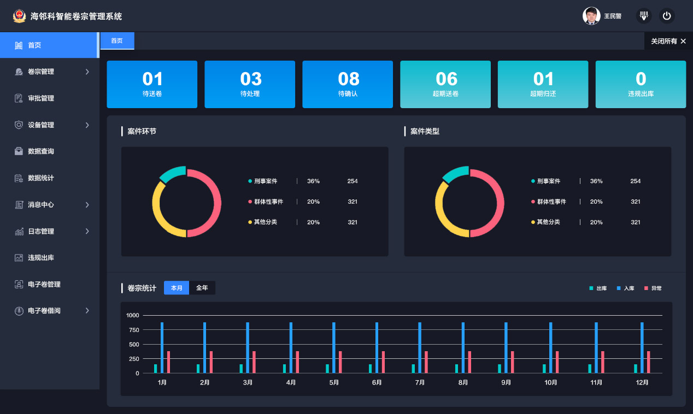Click the 违规出库 chart icon
This screenshot has height=414, width=693.
(x=19, y=258)
